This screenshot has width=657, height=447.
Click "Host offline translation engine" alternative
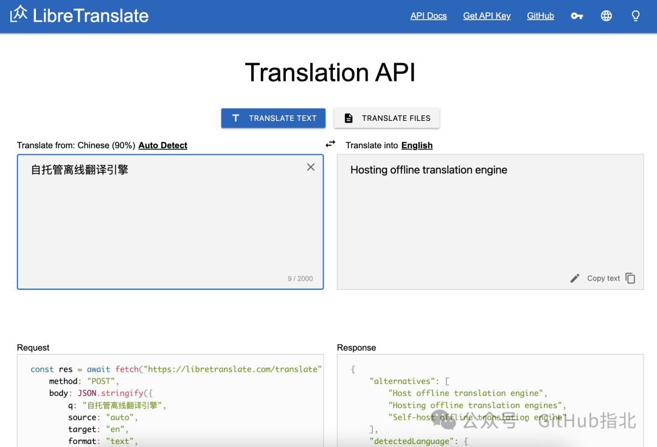pos(467,394)
